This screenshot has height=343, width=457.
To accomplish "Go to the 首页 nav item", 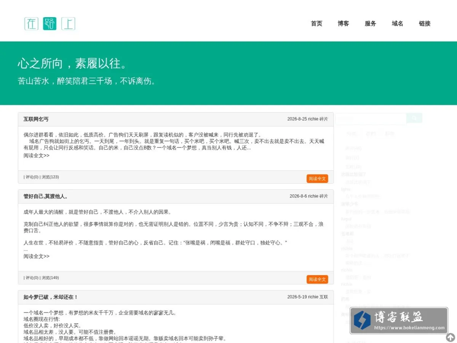I will tap(316, 24).
